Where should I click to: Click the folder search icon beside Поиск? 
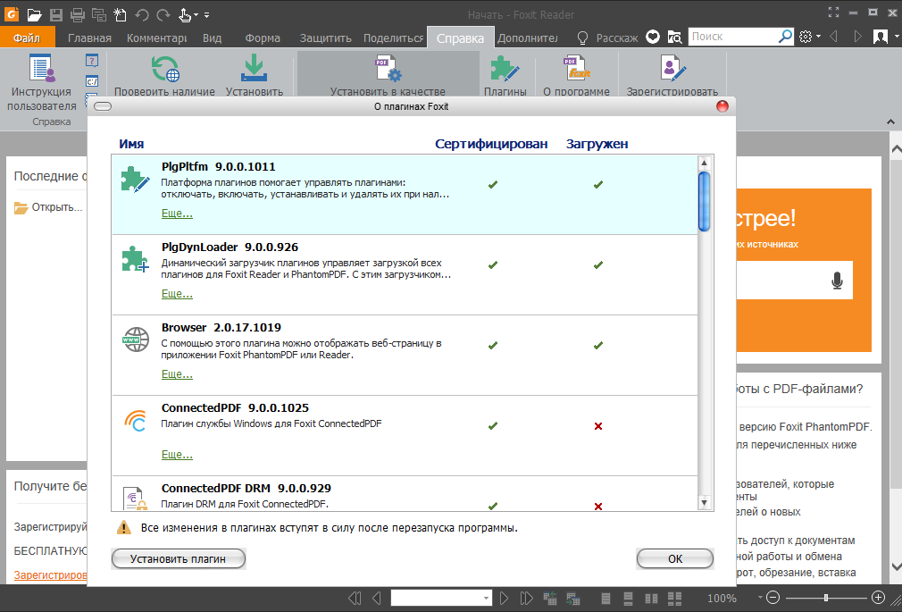coord(674,38)
